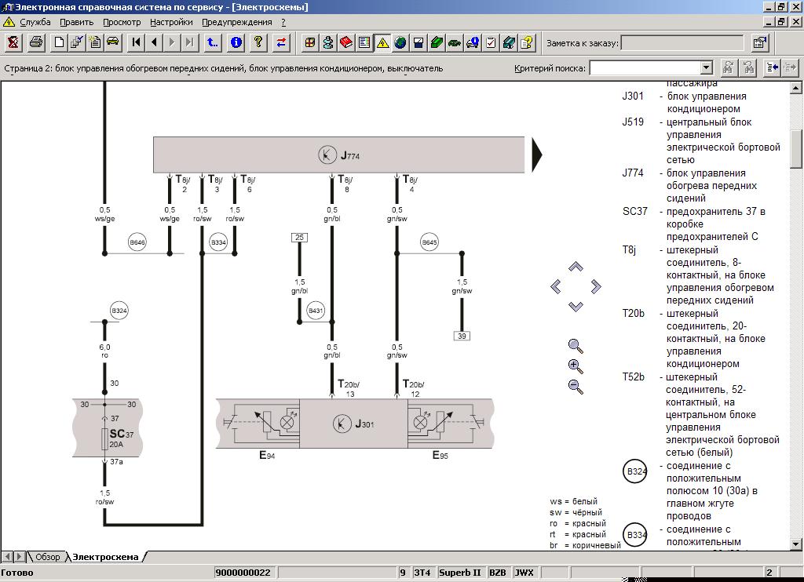This screenshot has width=804, height=582.
Task: Click the scroll up arrow of the legend
Action: pos(796,88)
